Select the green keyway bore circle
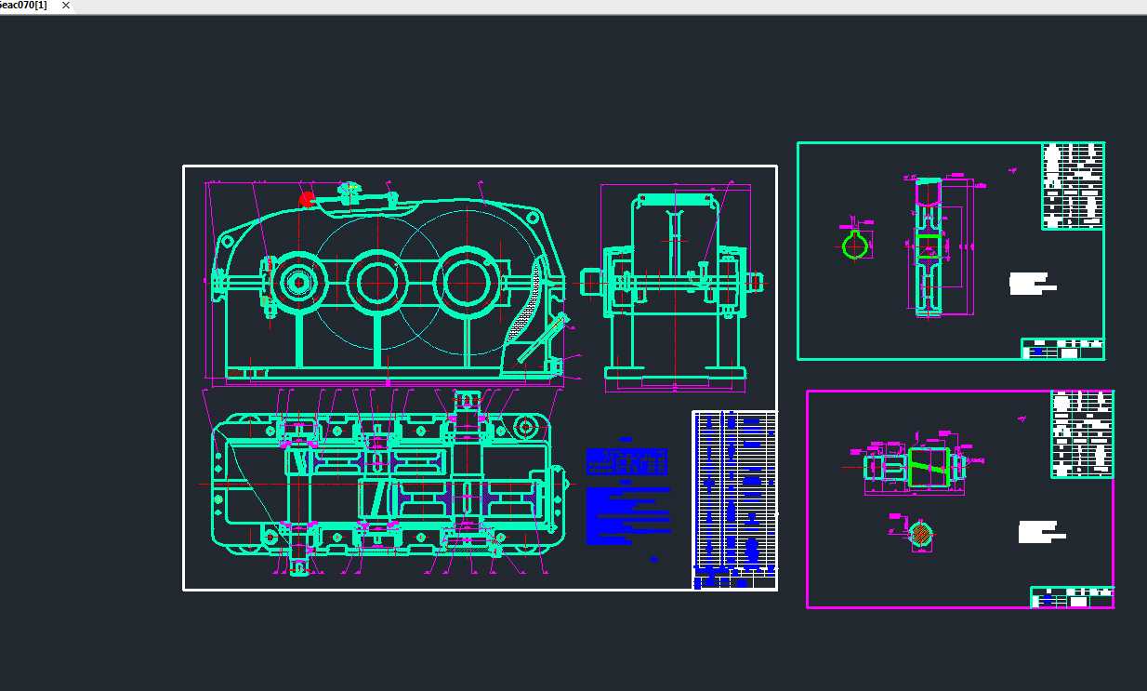Viewport: 1147px width, 691px height. [855, 246]
